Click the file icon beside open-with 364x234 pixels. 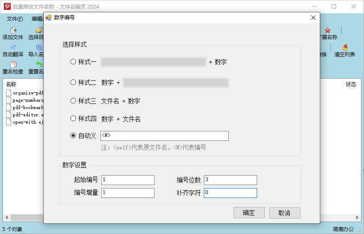coord(9,122)
